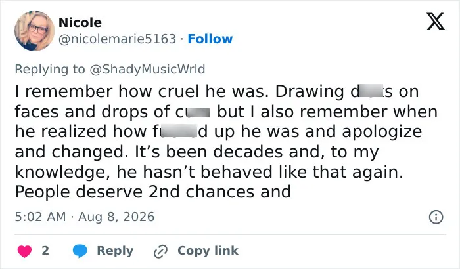The height and width of the screenshot is (269, 460).
Task: Click the tweet's first line about cruelty
Action: click(216, 91)
